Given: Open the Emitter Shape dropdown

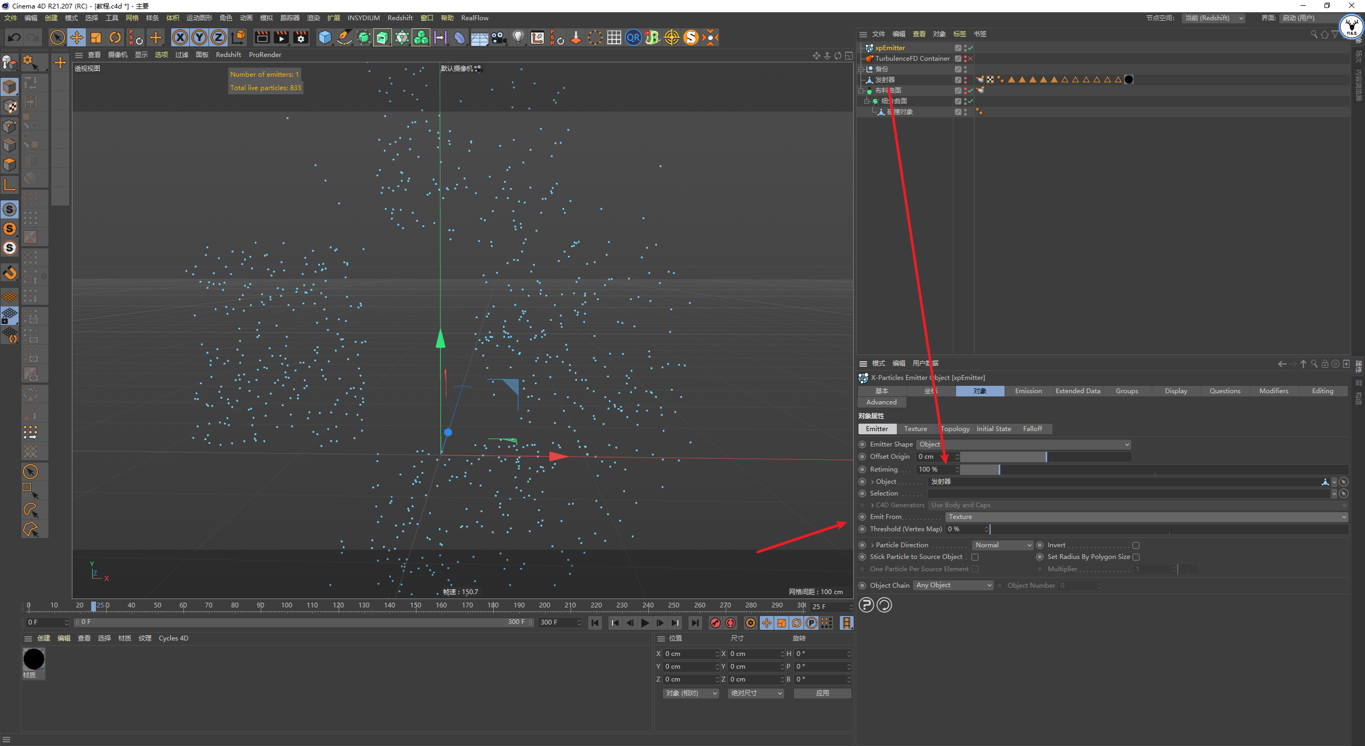Looking at the screenshot, I should [x=1023, y=444].
